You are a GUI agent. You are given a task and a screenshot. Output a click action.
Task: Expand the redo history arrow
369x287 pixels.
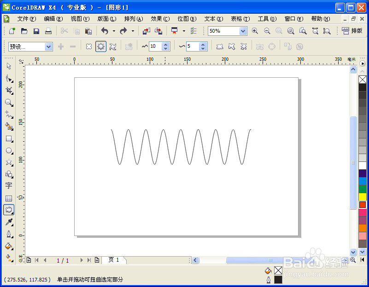coord(133,31)
